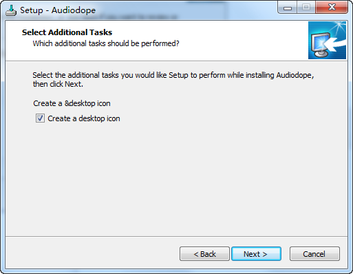Click the "Create a desktop icon" checkbox label
This screenshot has height=274, width=353.
point(84,118)
